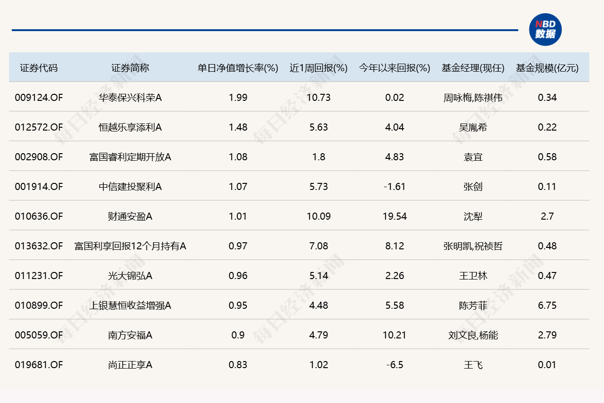Click fund scale value 6.75
604x403 pixels.
point(547,305)
